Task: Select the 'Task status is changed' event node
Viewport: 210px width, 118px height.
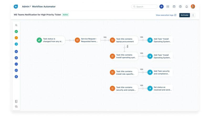Action: (51, 40)
